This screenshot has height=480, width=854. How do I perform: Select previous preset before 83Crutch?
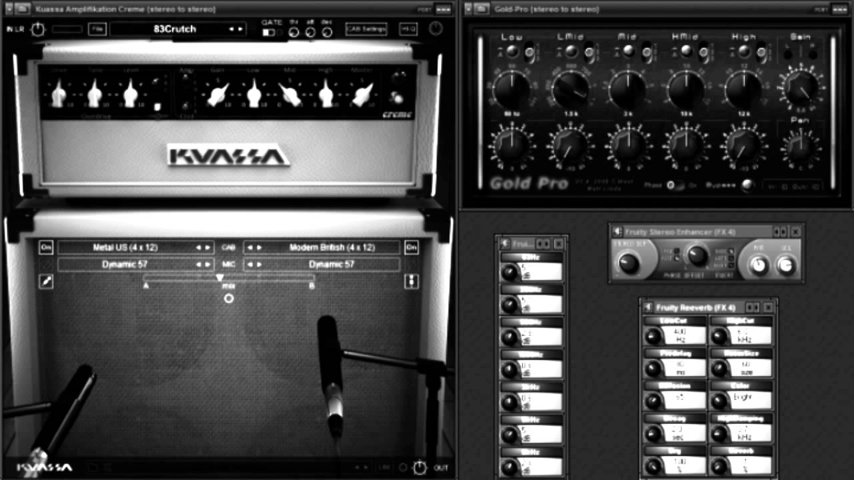(x=232, y=29)
